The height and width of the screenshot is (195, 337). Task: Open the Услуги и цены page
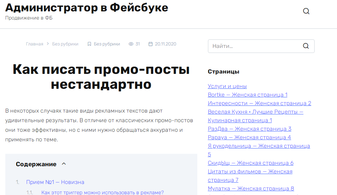click(227, 86)
